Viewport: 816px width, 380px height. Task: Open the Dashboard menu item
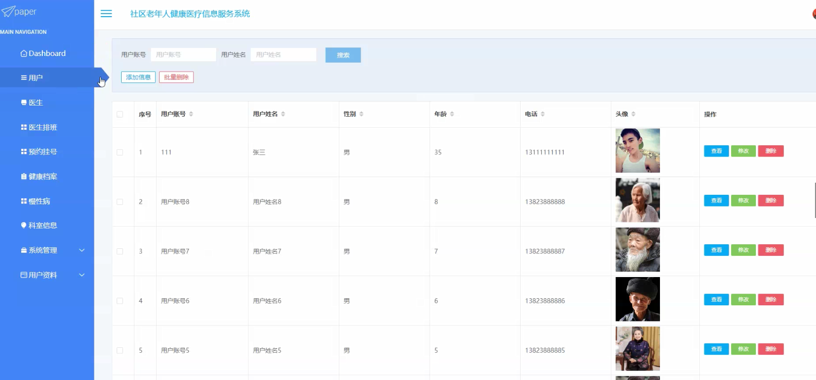(47, 53)
